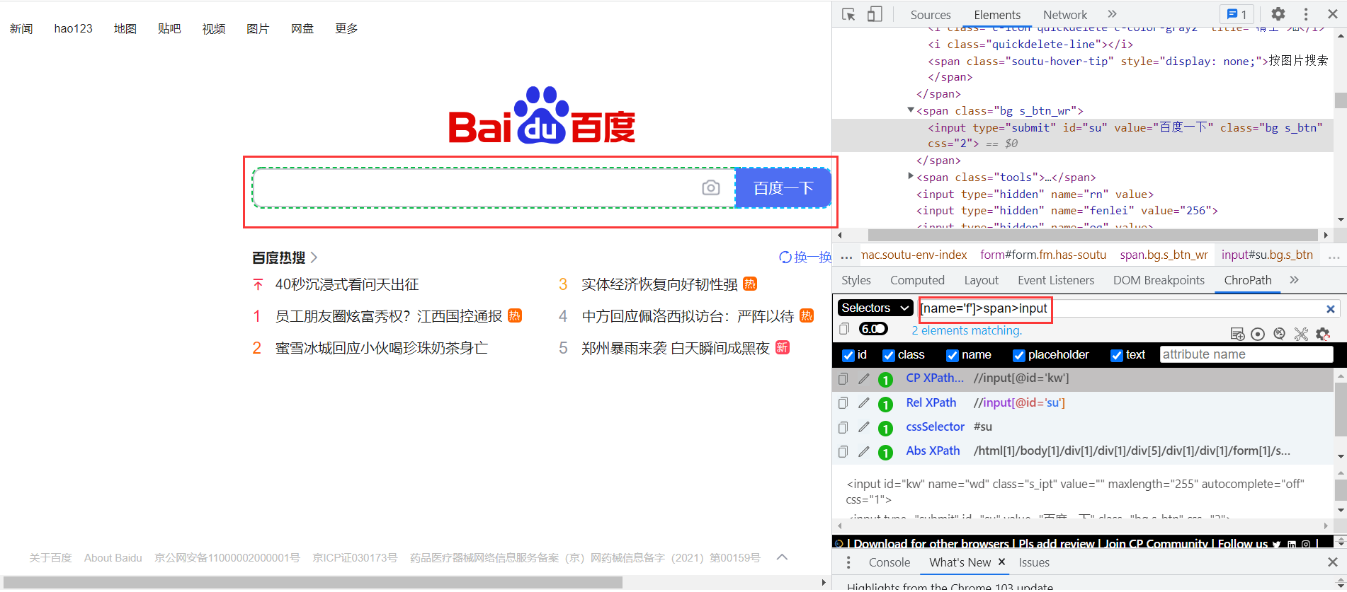Open the issues counter badge showing 1
The width and height of the screenshot is (1347, 592).
click(x=1237, y=14)
